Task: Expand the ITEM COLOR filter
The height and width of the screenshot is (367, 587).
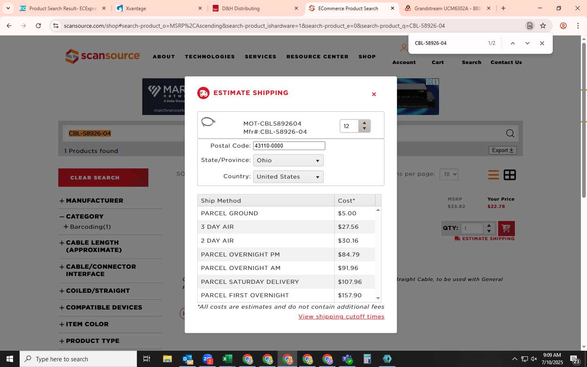Action: tap(84, 324)
